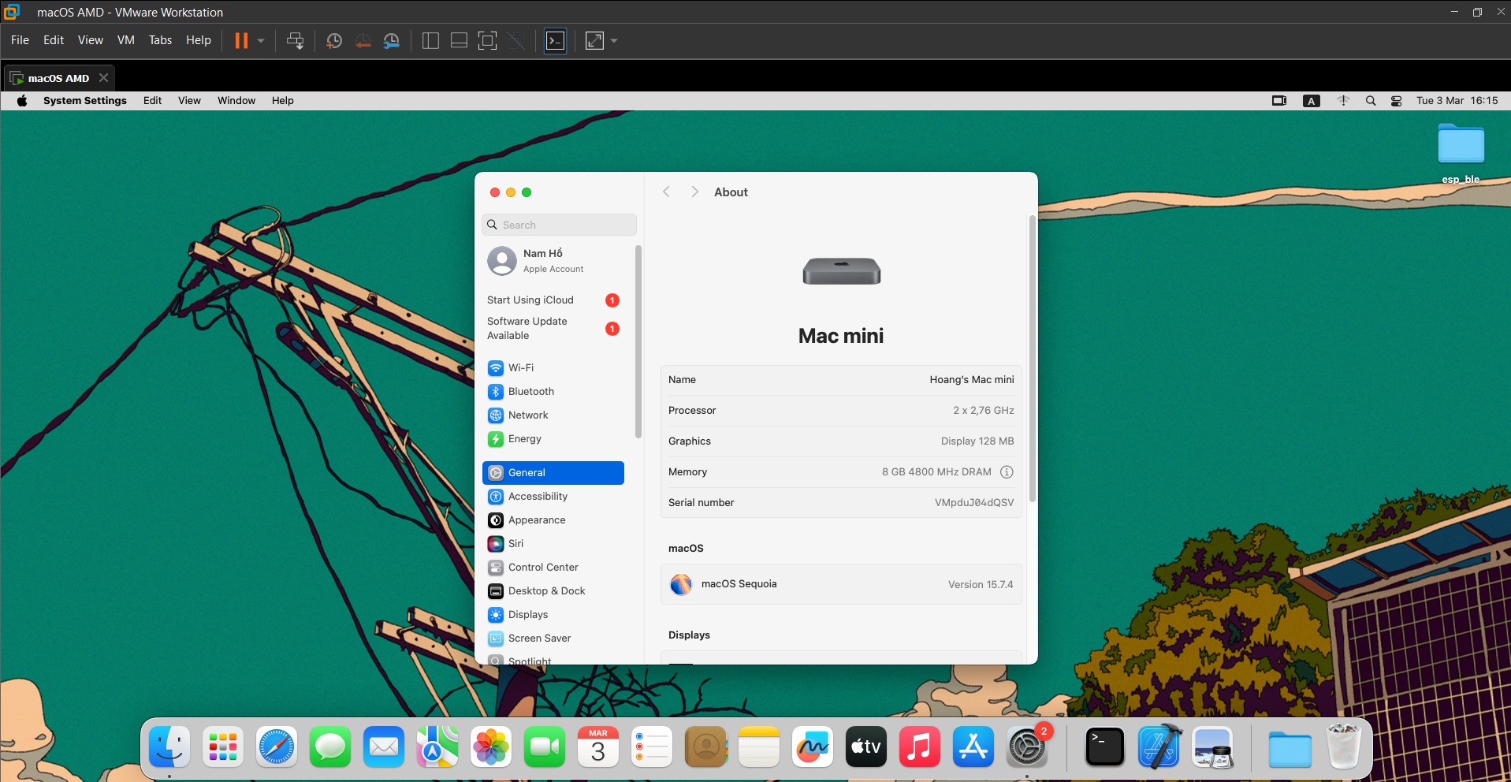Open macOS Control Center menu bar icon

tap(1396, 101)
